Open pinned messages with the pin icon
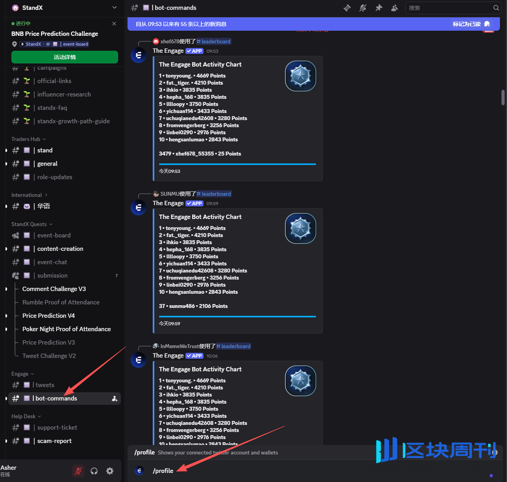Screen dimensions: 507x482 pyautogui.click(x=379, y=8)
